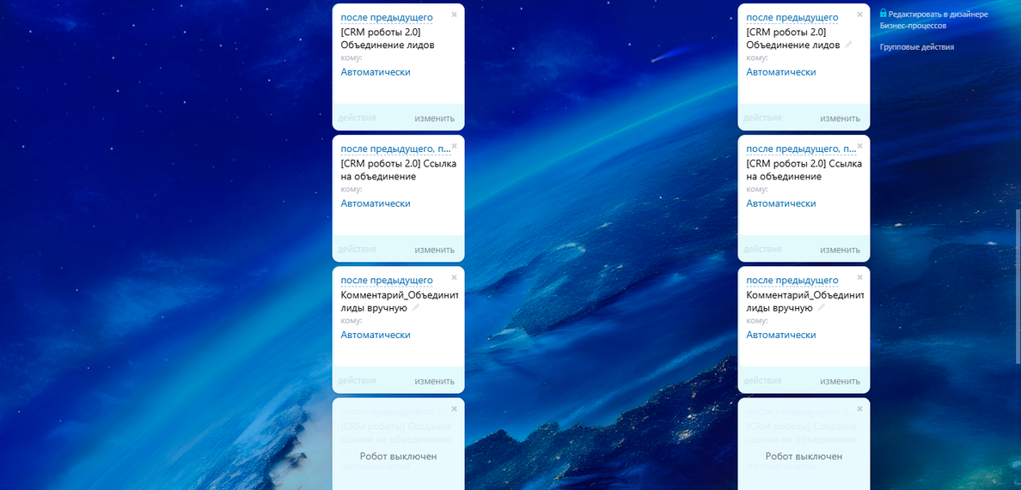Viewport: 1021px width, 490px height.
Task: Click Автоматически on right Ссылка на объединение robot
Action: [x=781, y=203]
